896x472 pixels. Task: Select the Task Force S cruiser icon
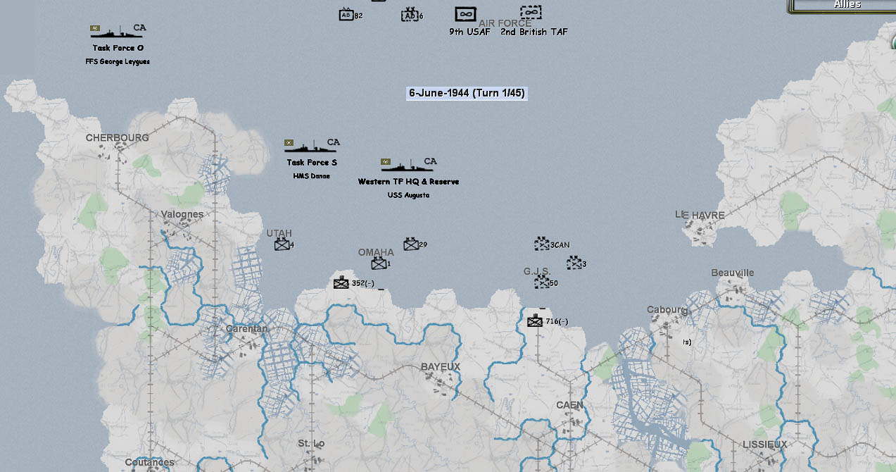point(310,146)
